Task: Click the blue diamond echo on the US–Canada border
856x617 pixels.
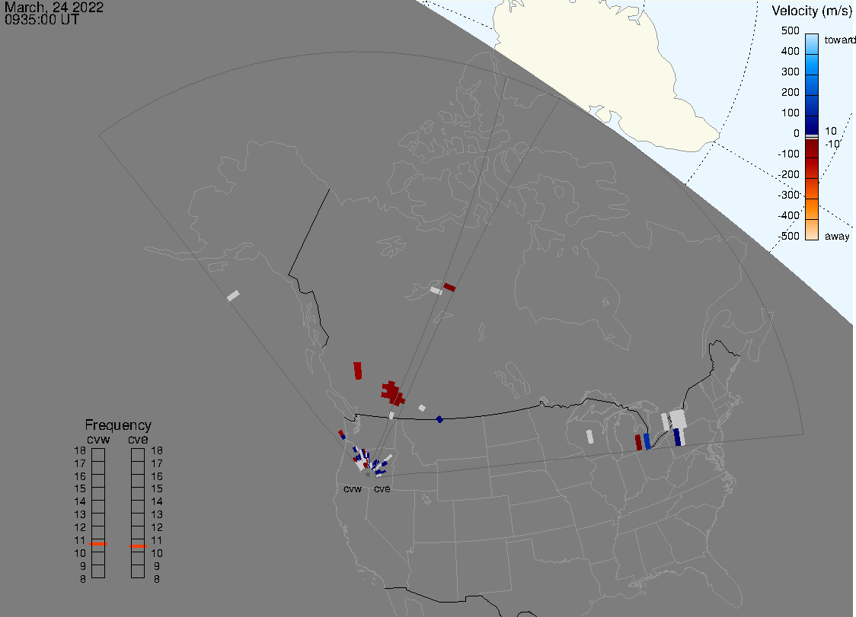Action: click(439, 419)
